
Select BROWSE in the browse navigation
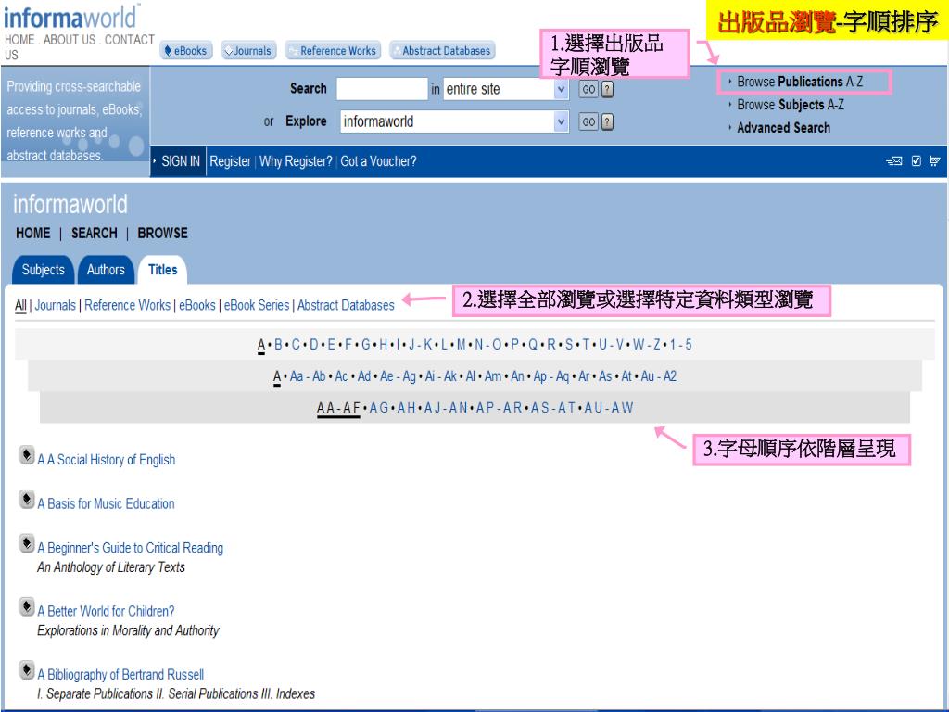point(163,233)
